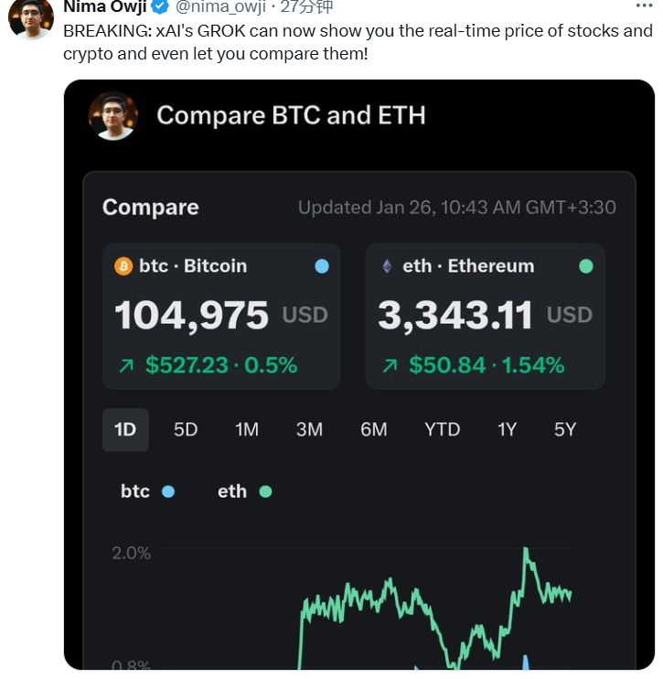663x679 pixels.
Task: Click the orange Bitcoin logo icon
Action: (x=123, y=266)
